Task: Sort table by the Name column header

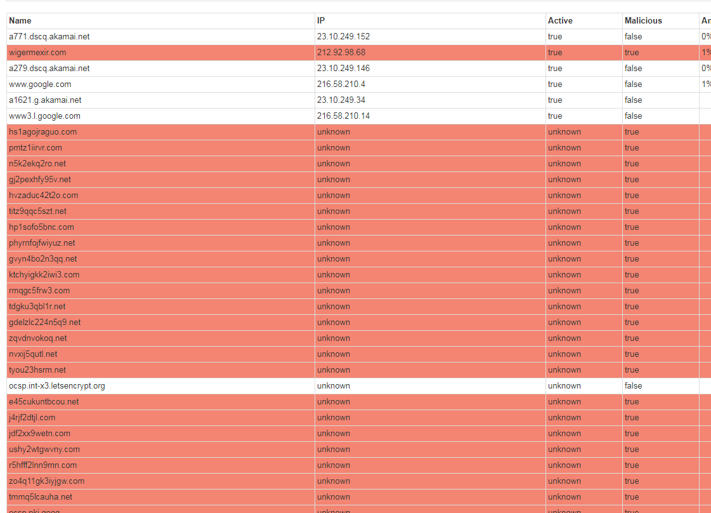Action: (x=20, y=20)
